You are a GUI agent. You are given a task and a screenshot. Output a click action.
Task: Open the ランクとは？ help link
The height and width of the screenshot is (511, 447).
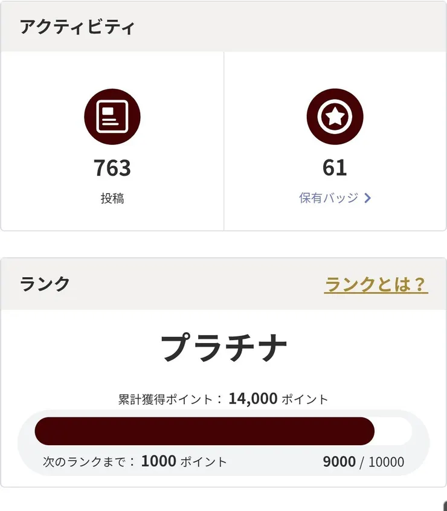pyautogui.click(x=376, y=284)
